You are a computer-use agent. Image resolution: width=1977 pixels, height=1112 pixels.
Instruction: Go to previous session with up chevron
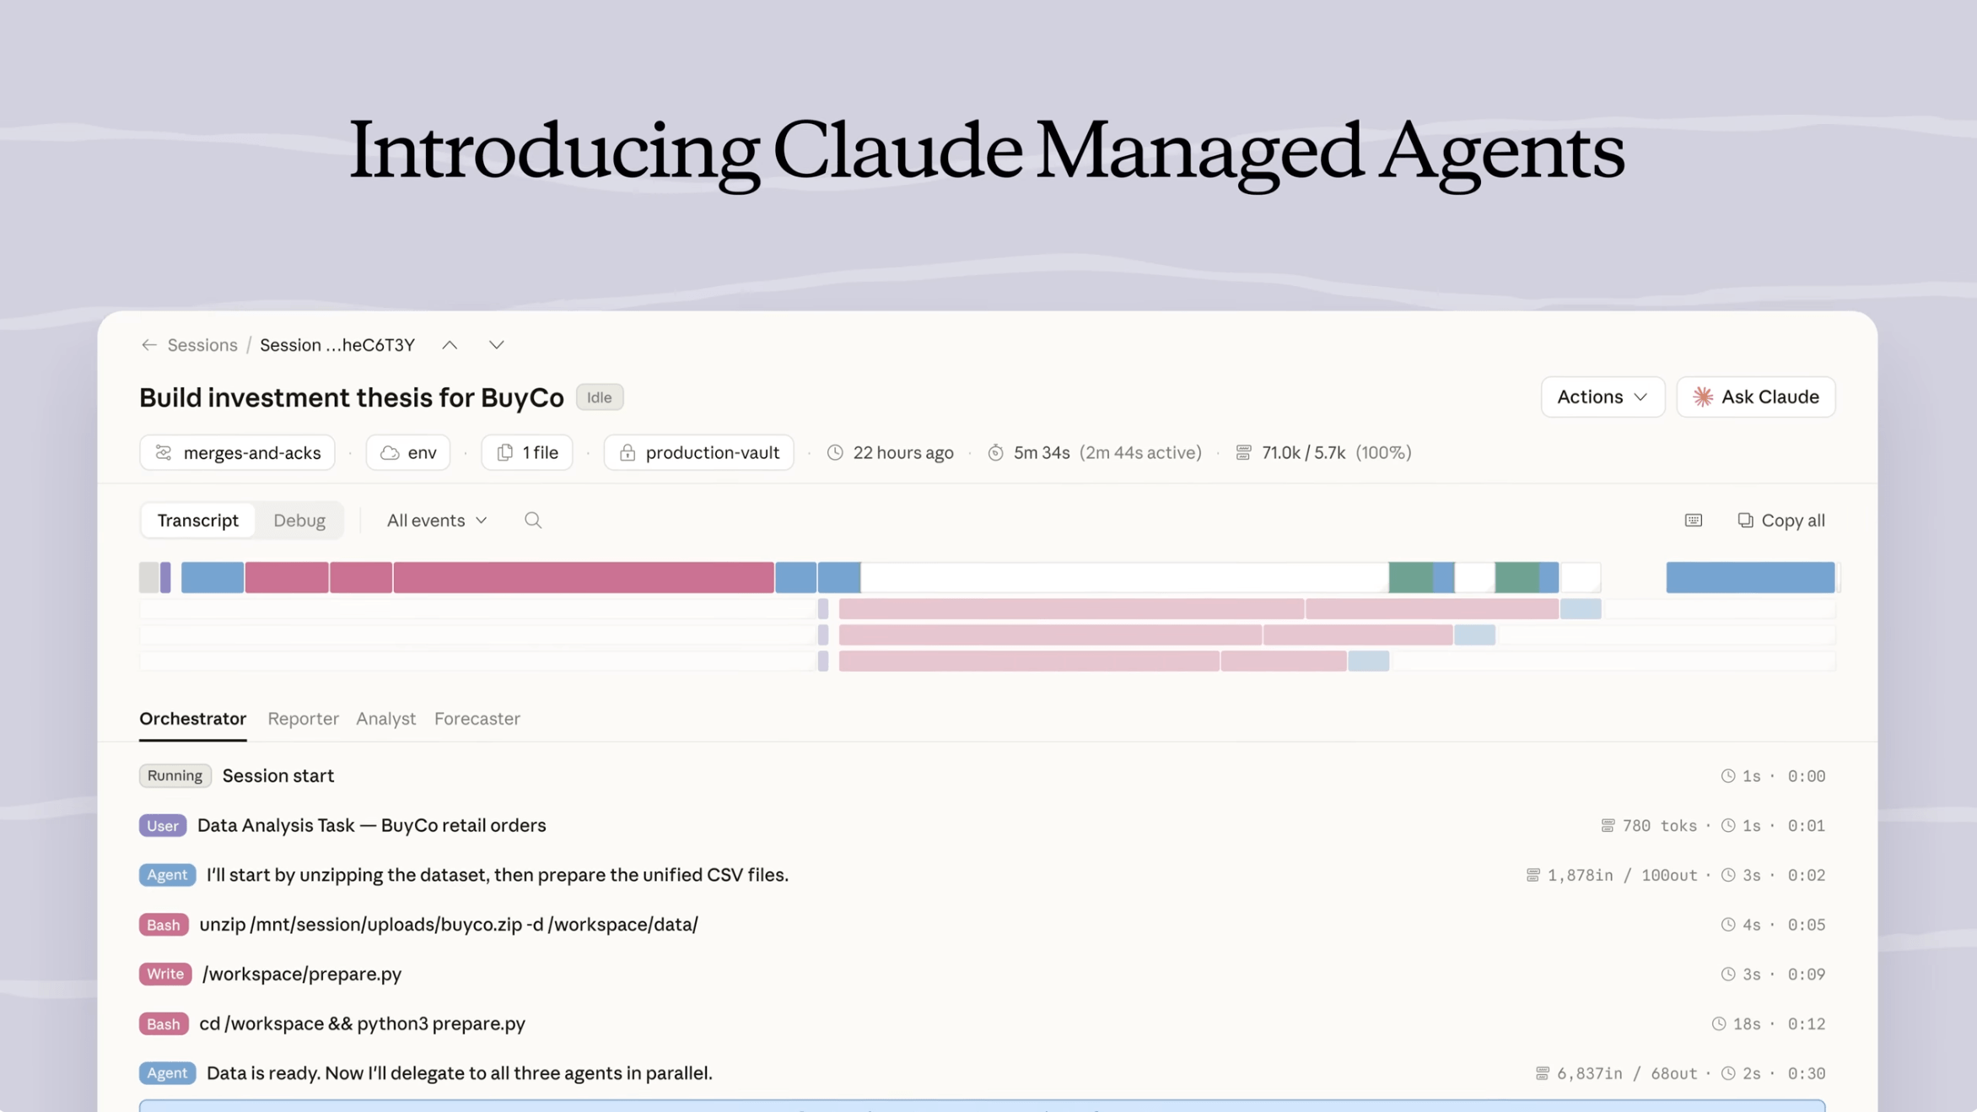click(450, 345)
